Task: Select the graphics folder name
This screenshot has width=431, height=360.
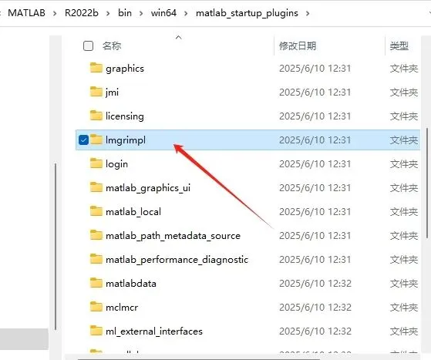Action: 125,69
